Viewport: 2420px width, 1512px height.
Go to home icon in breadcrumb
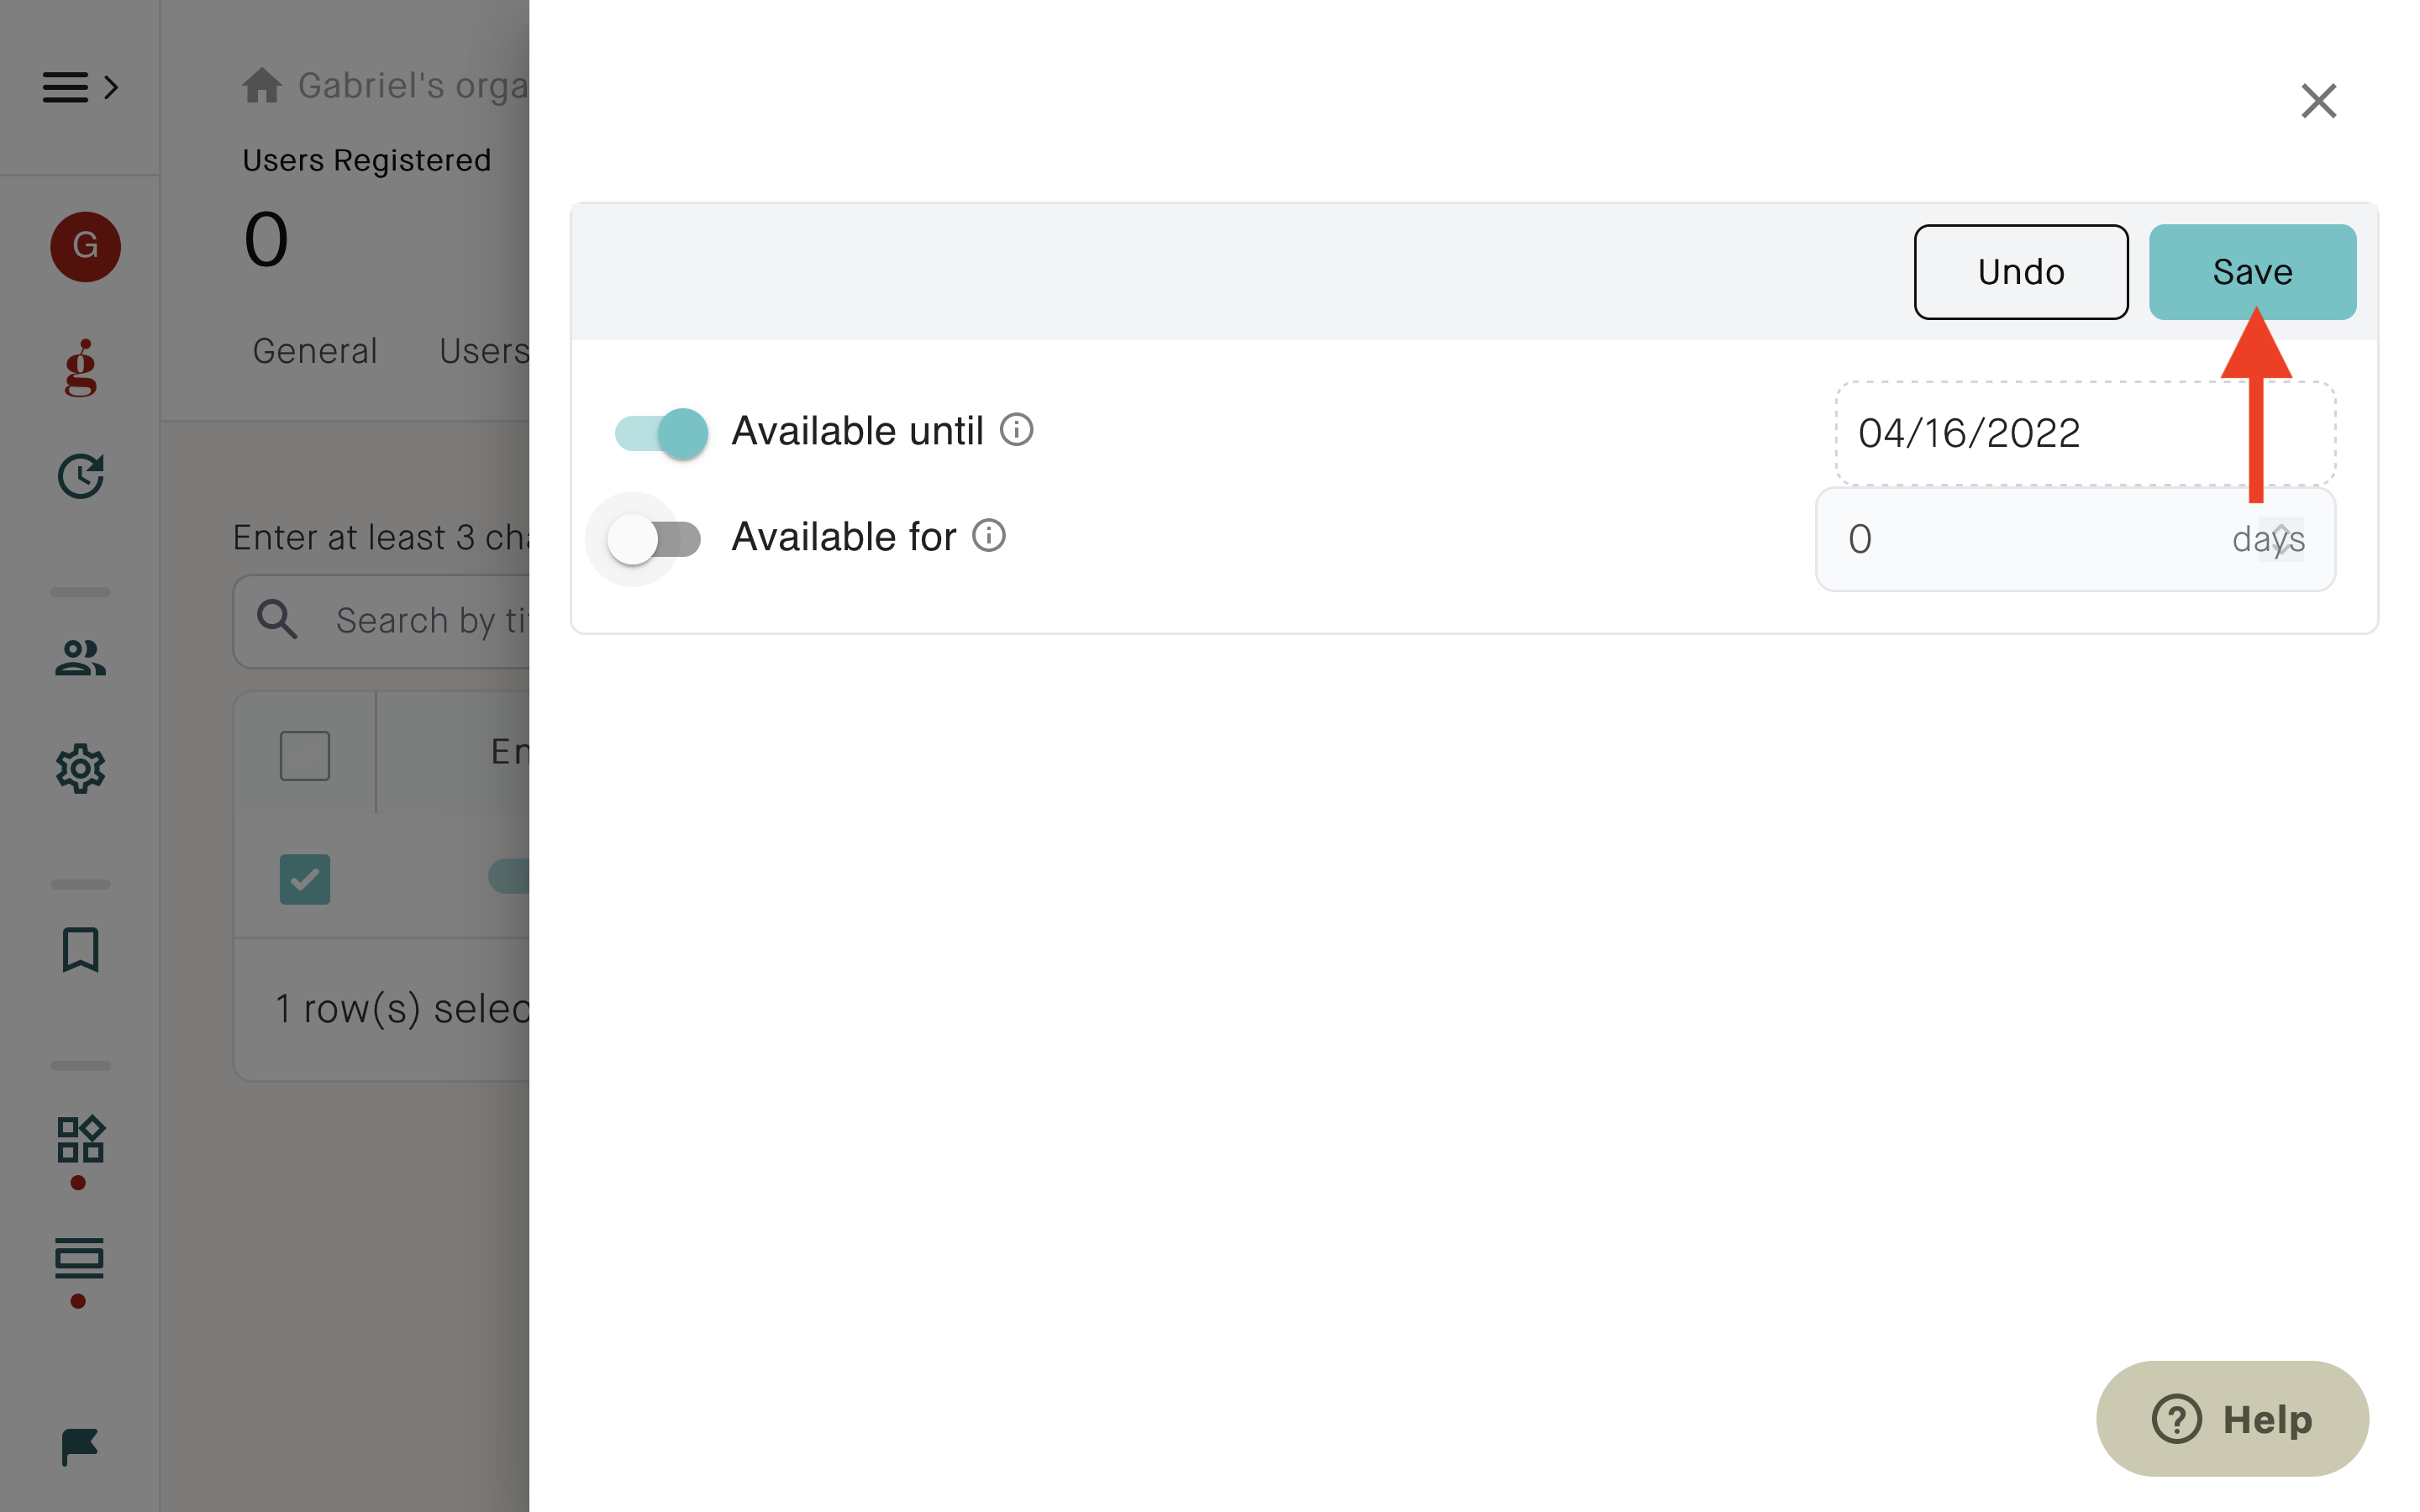pos(262,85)
